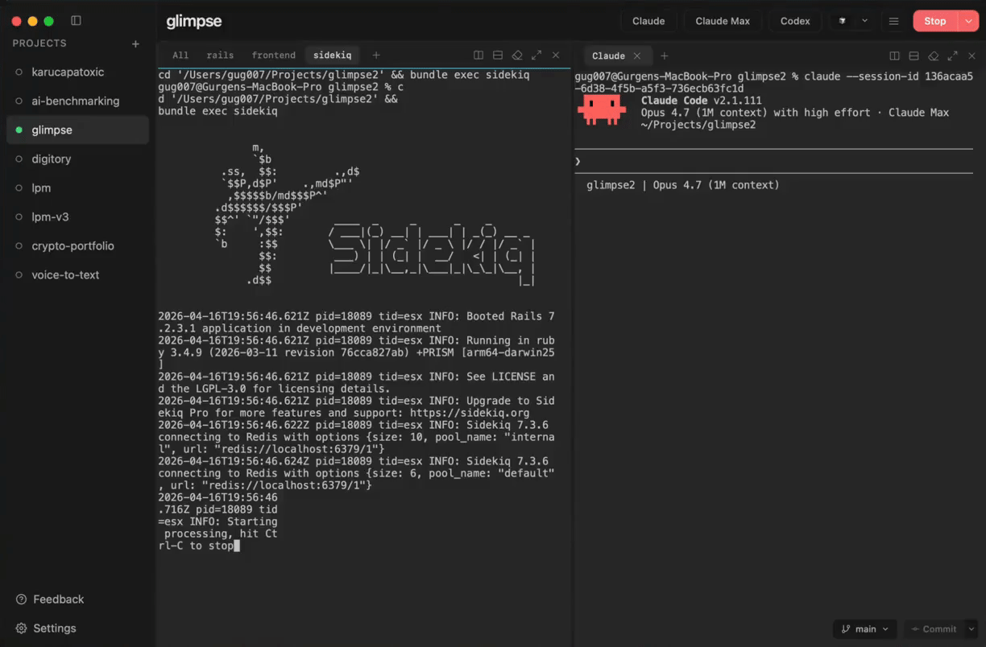
Task: Expand the dropdown beside the cube icon
Action: (x=864, y=21)
